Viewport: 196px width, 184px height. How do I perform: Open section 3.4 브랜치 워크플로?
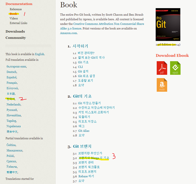point(89,167)
